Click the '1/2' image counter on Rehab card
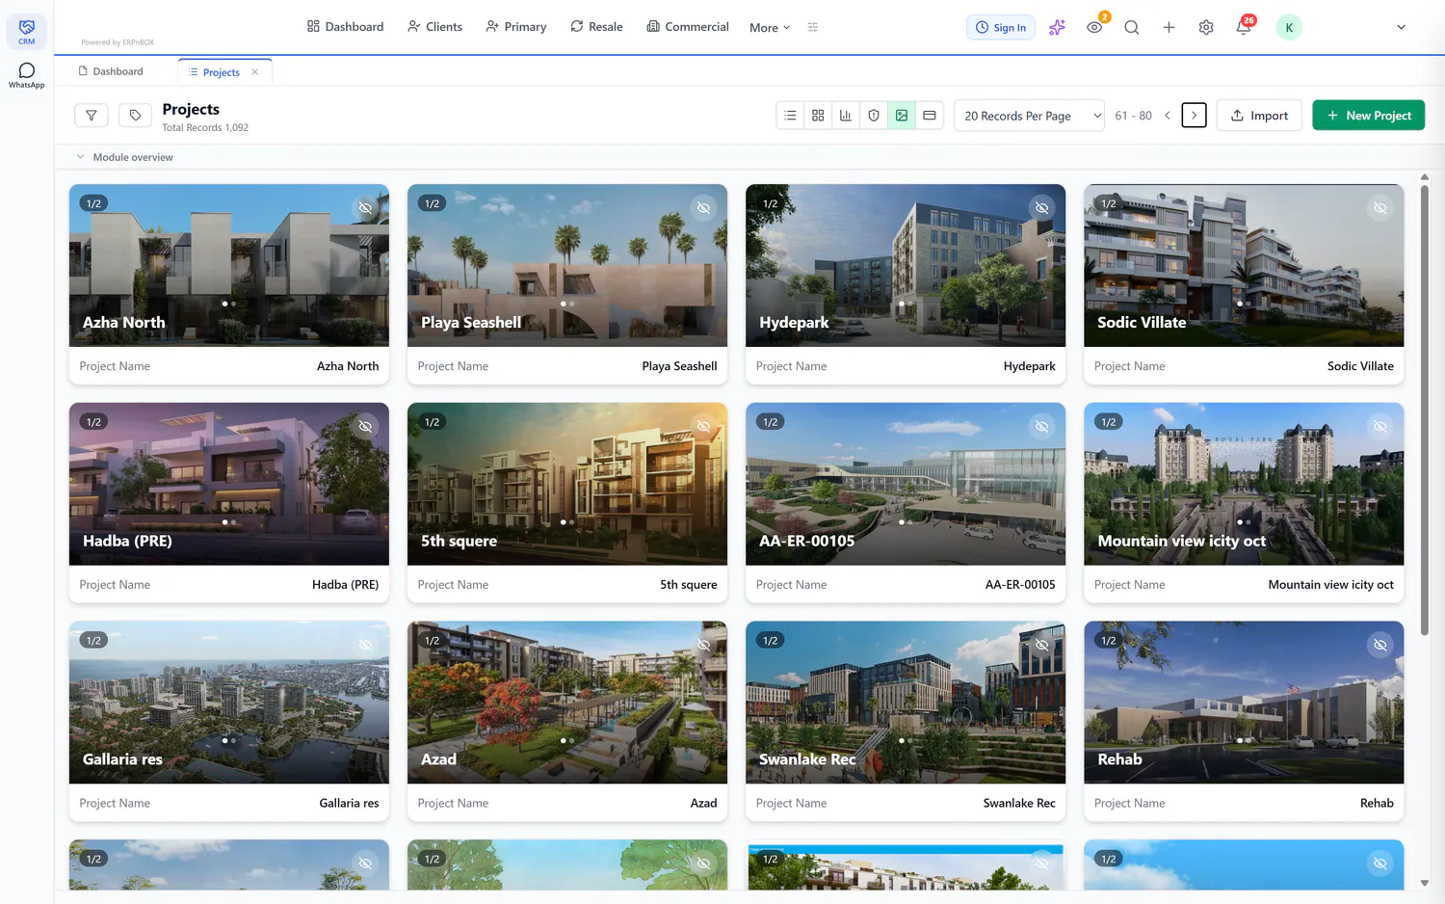This screenshot has width=1445, height=904. (1109, 641)
